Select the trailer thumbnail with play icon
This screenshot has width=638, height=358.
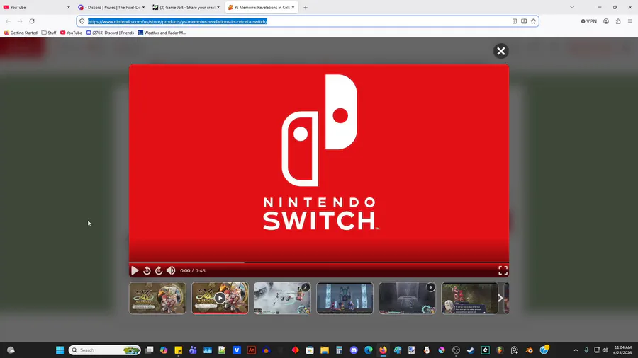220,298
